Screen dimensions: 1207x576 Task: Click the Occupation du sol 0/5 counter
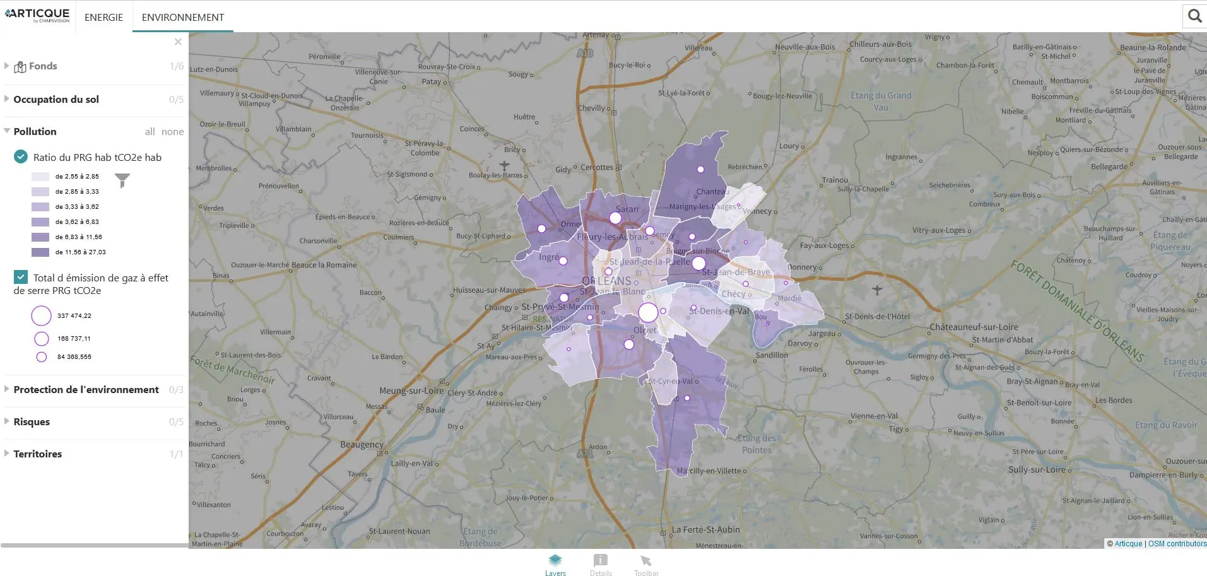pos(176,100)
